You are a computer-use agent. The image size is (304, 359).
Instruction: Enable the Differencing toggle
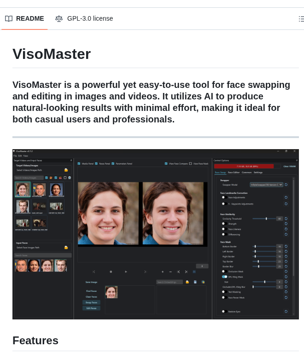click(x=224, y=234)
